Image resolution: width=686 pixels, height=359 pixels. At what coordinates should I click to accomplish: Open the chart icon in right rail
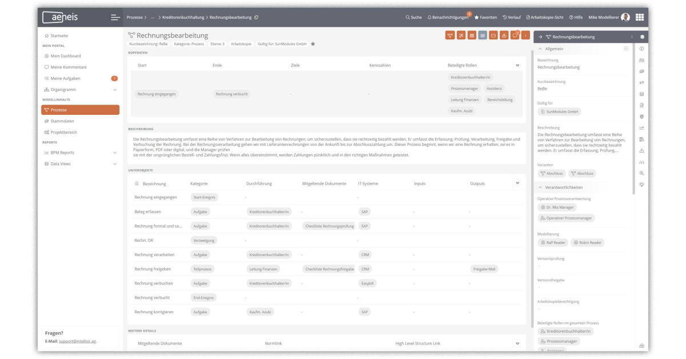coord(641,128)
